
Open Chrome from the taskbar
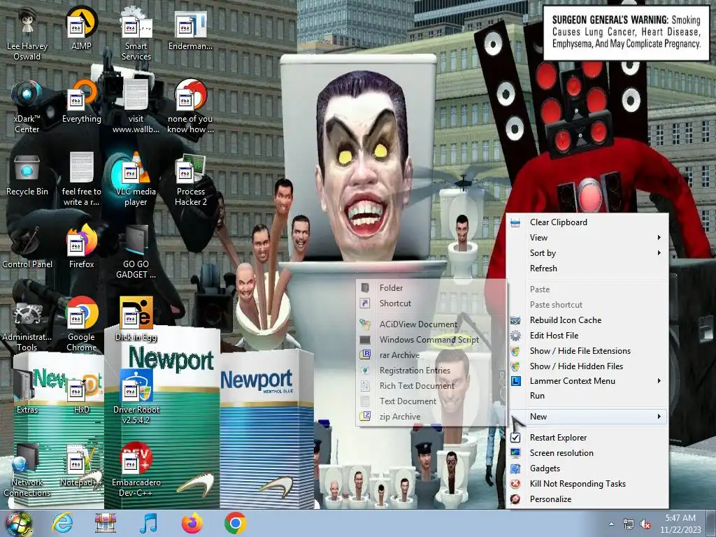point(235,523)
